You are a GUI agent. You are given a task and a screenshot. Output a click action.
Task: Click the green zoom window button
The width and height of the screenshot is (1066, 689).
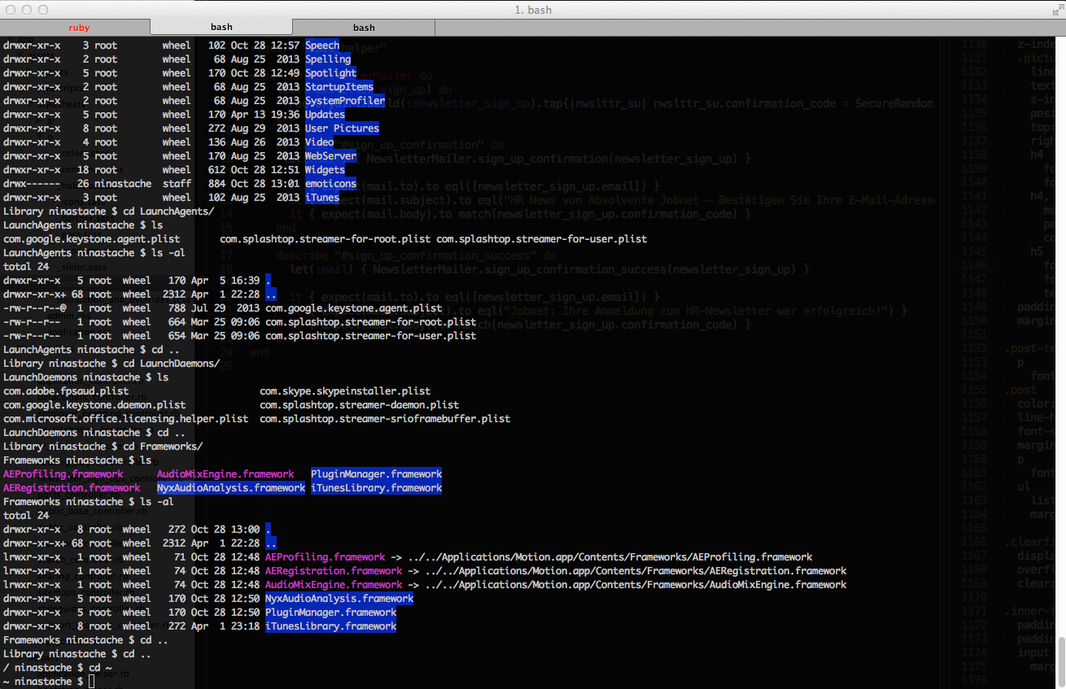pos(43,10)
